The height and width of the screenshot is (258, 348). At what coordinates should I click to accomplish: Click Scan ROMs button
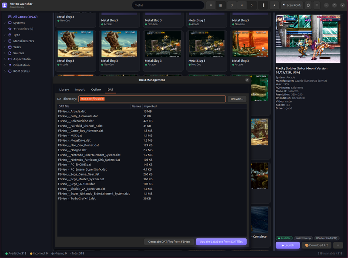pyautogui.click(x=292, y=5)
